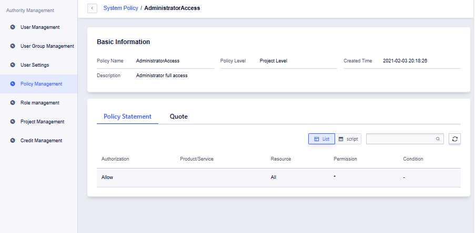Click the Credit Management sidebar icon
This screenshot has height=233, width=475.
tap(13, 141)
